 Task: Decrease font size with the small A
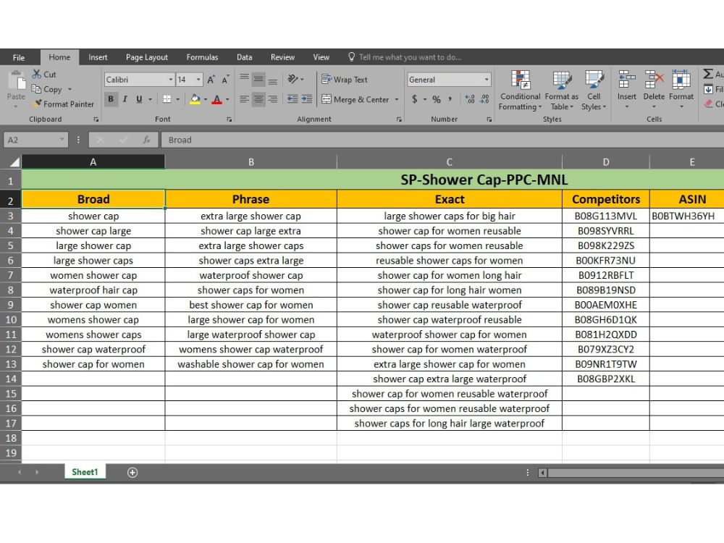[x=225, y=80]
